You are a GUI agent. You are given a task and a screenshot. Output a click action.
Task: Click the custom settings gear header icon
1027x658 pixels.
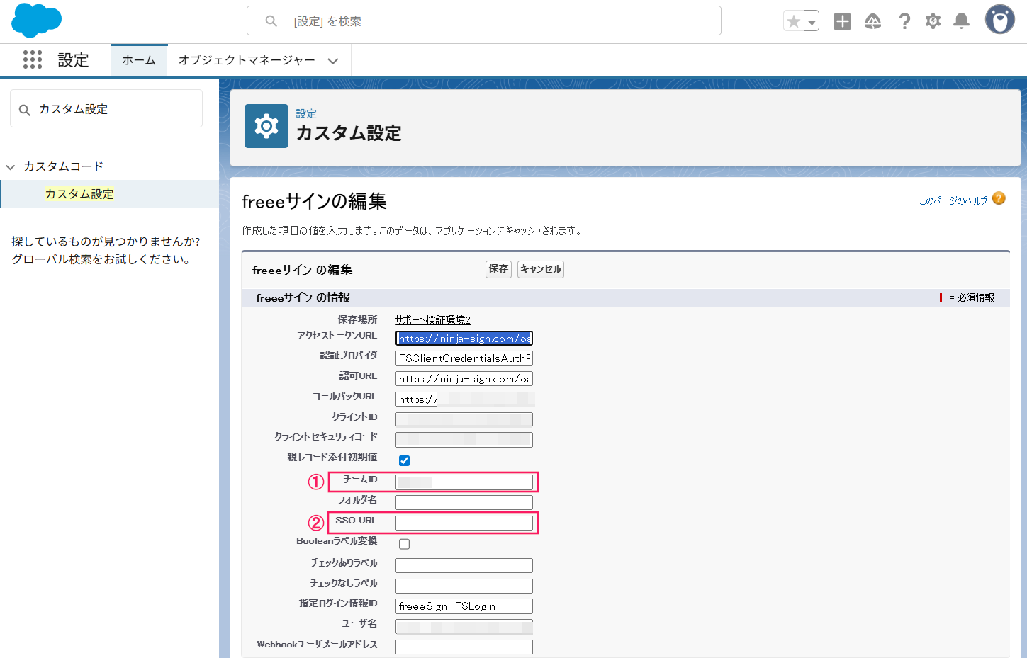[266, 126]
